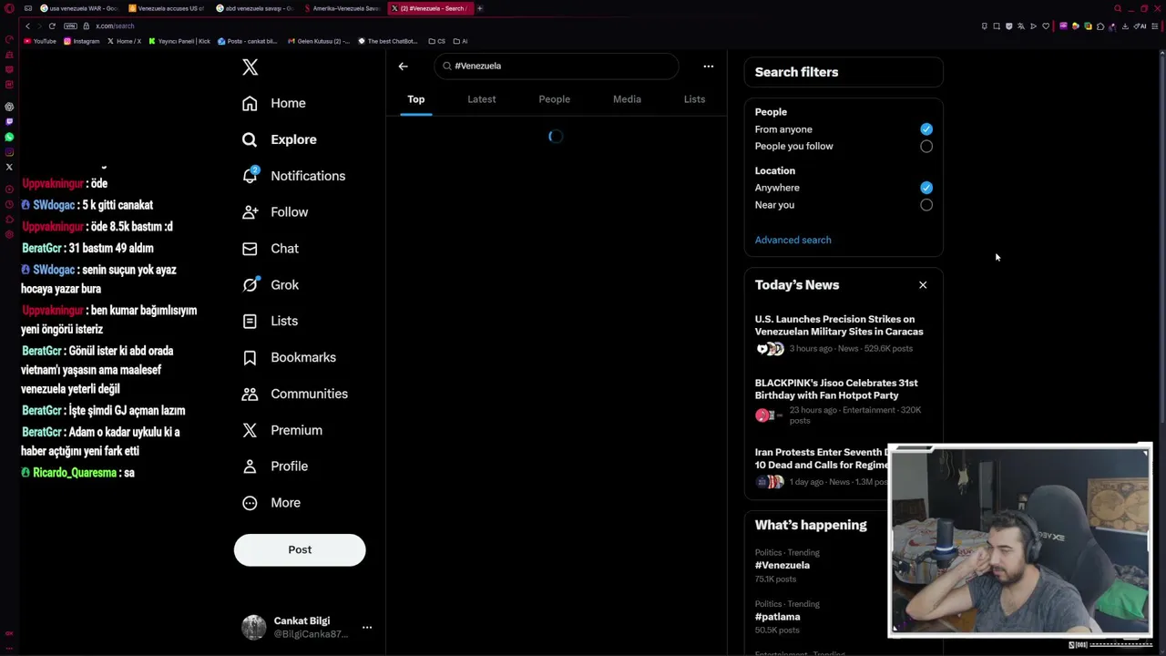Open the CS bookmarks folder
Screen dimensions: 1166x656
[x=437, y=41]
